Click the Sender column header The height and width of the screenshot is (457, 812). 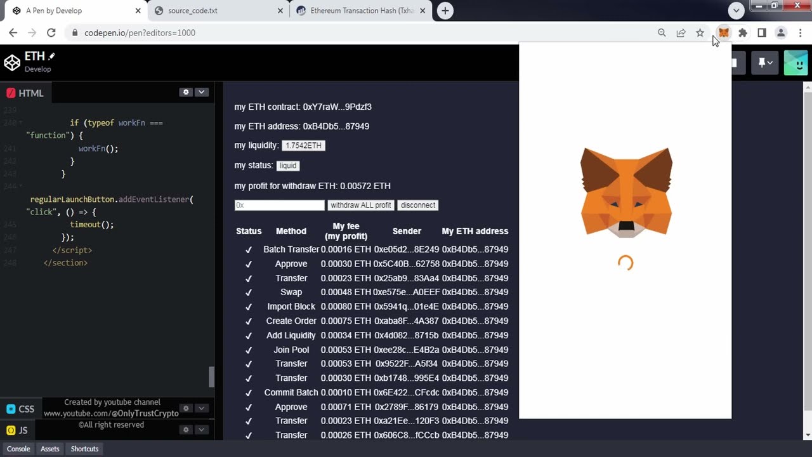[407, 231]
